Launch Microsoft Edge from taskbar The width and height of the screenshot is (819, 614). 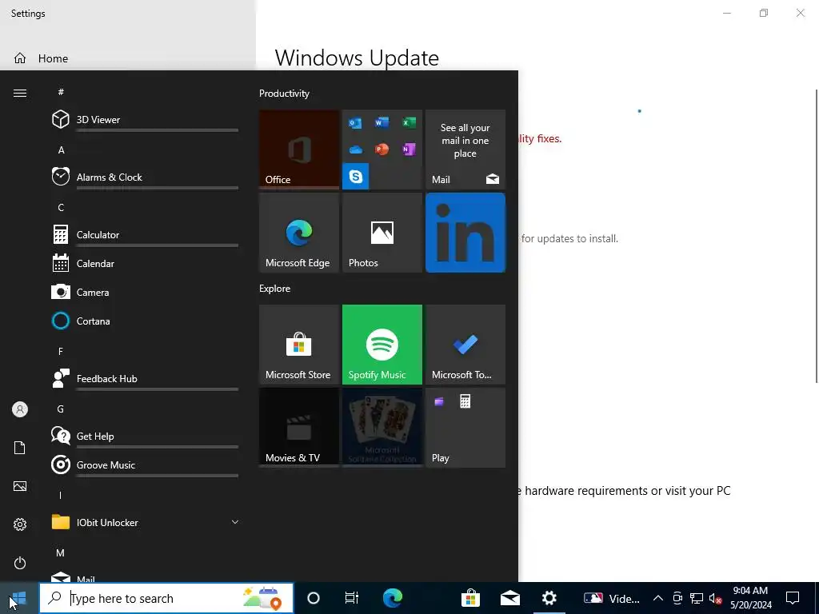pyautogui.click(x=392, y=598)
